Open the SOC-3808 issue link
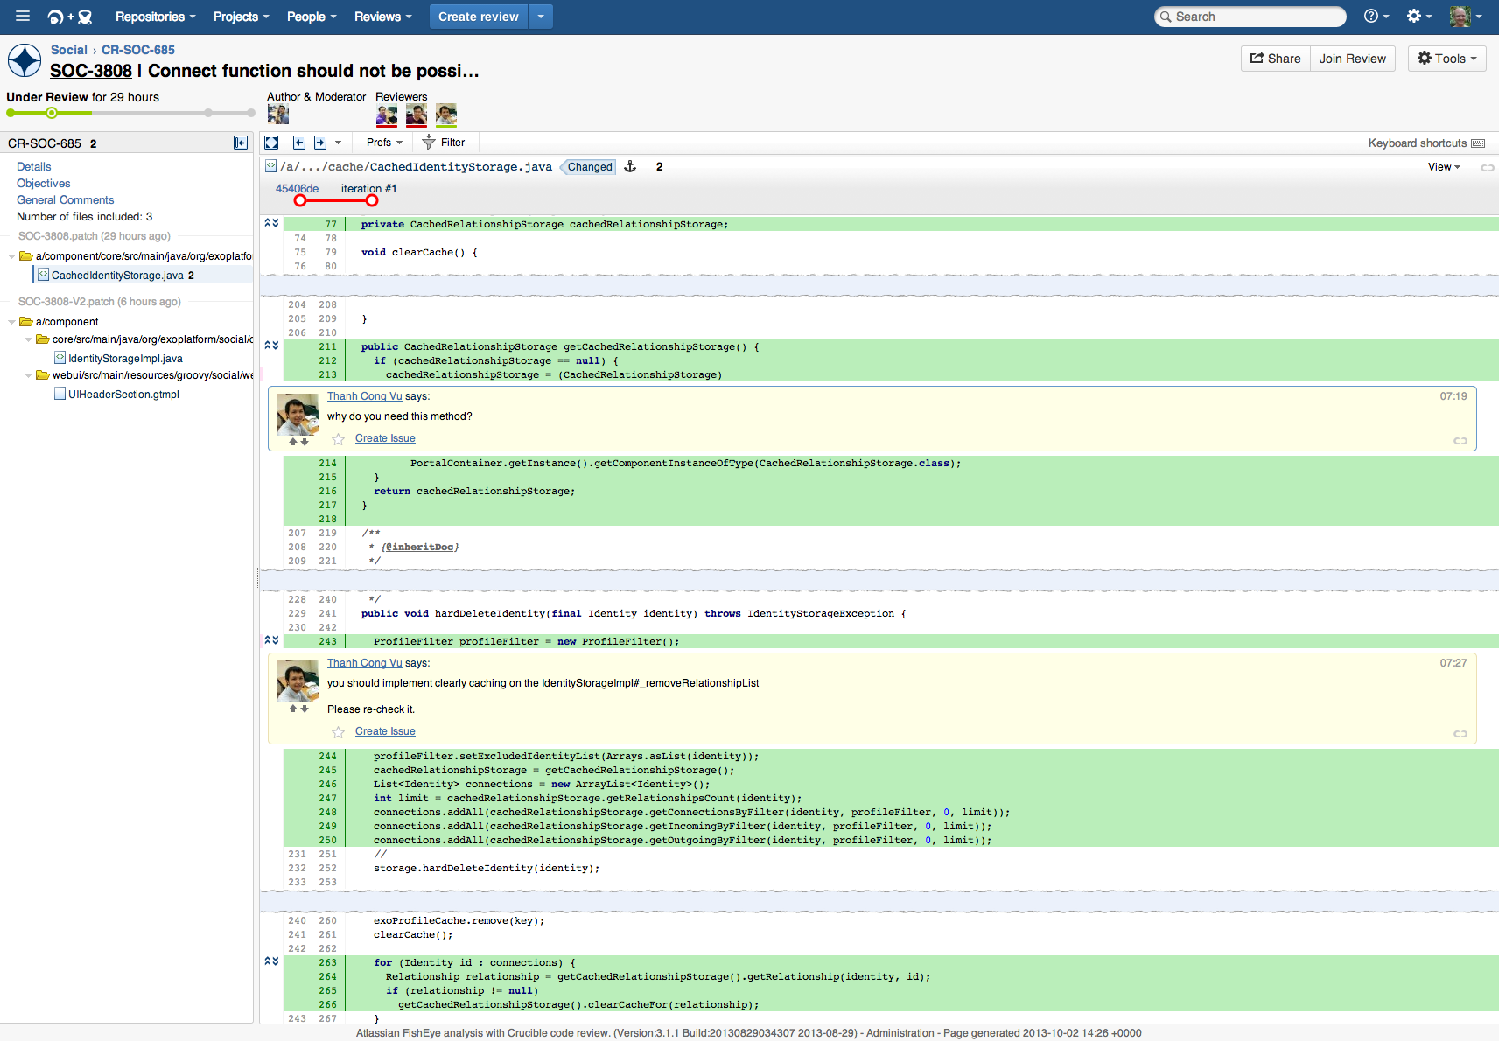Image resolution: width=1499 pixels, height=1041 pixels. pyautogui.click(x=91, y=71)
